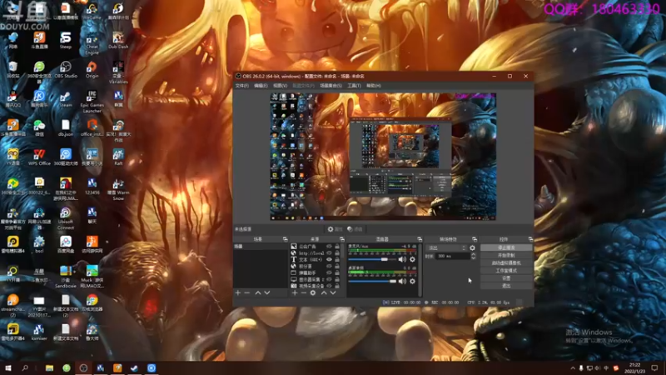Click the Mic/Aux volume slider
The width and height of the screenshot is (666, 375).
tap(372, 259)
